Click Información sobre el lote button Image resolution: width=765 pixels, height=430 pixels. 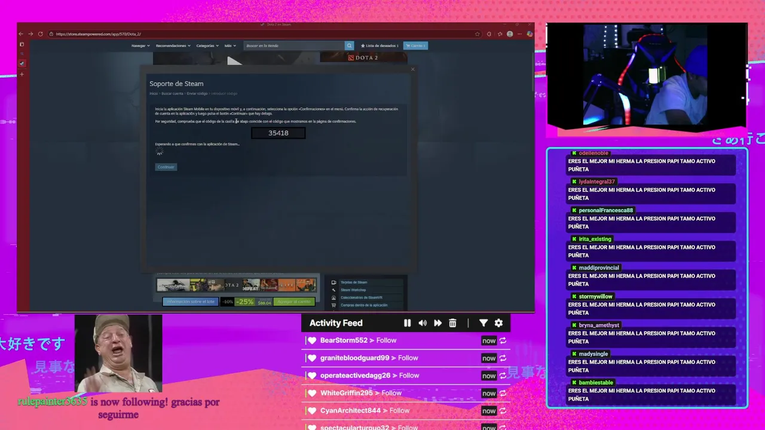pos(191,302)
